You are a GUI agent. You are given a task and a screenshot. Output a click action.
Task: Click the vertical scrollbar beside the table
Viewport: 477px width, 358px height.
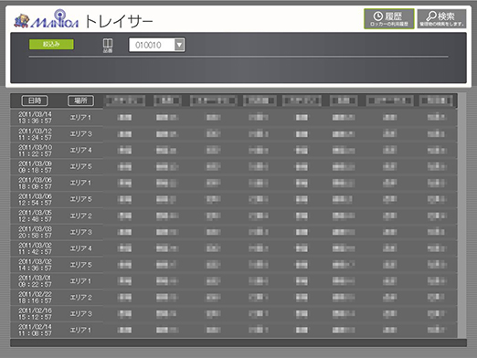point(462,216)
